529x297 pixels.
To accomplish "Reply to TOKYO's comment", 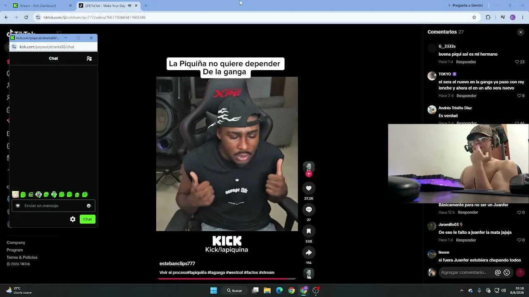I will 467,96.
